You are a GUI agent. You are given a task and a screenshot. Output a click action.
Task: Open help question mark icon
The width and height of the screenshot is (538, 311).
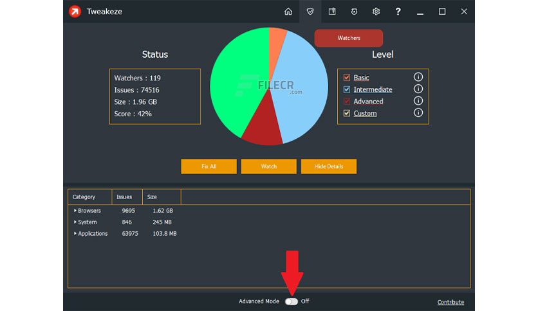point(398,12)
